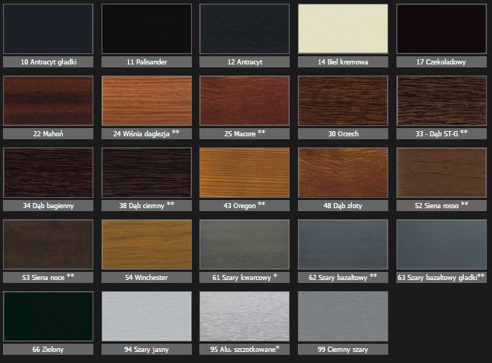This screenshot has height=363, width=492.
Task: Pick the 25 Macore wood finish
Action: (245, 101)
